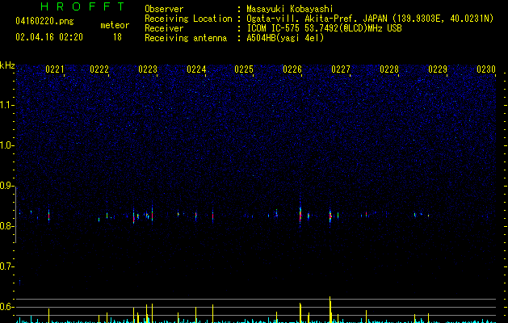Select the 0223 time marker

pyautogui.click(x=148, y=69)
